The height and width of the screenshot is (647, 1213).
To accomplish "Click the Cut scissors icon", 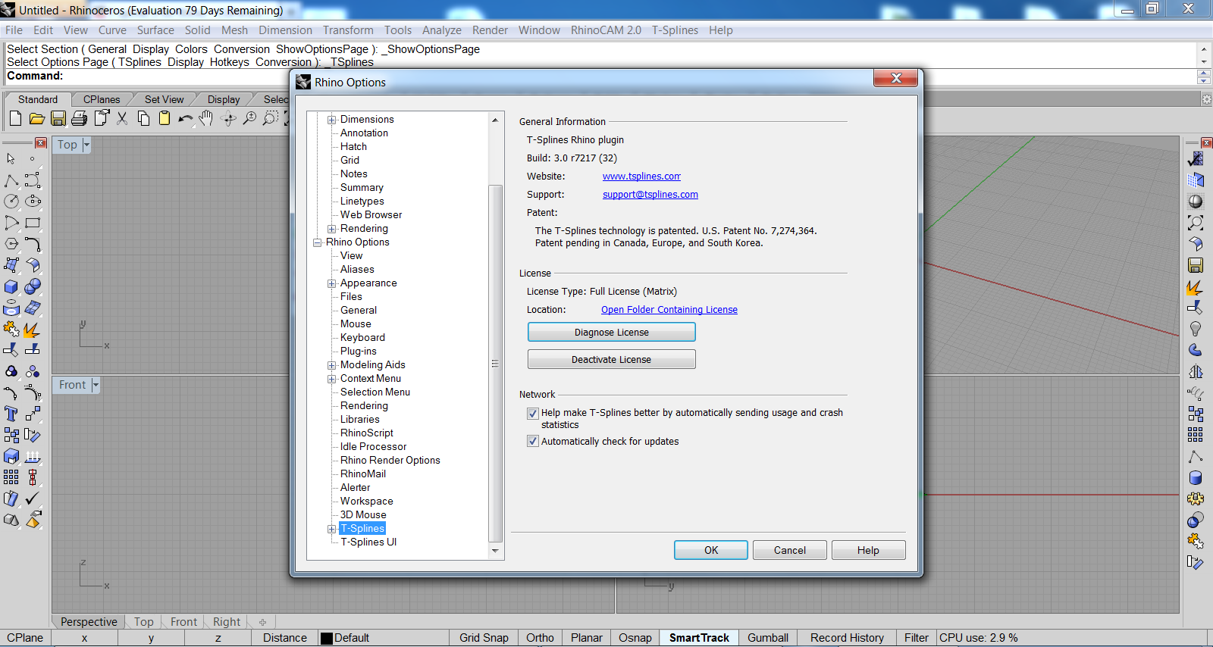I will click(x=122, y=118).
